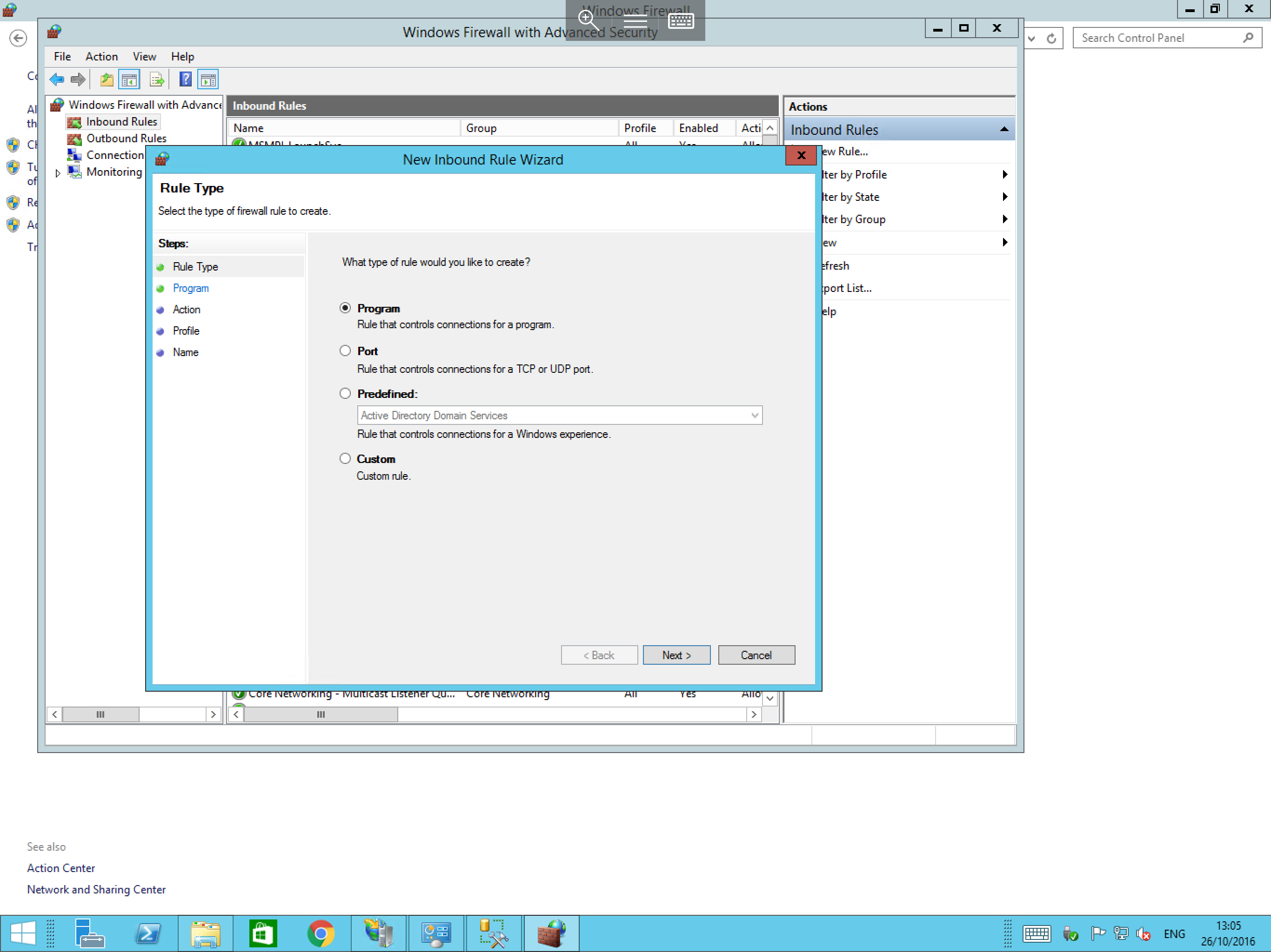Close the New Inbound Rule Wizard
Screen dimensions: 1271x952
pyautogui.click(x=801, y=155)
